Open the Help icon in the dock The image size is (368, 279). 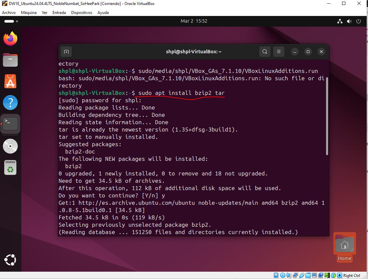pos(10,103)
